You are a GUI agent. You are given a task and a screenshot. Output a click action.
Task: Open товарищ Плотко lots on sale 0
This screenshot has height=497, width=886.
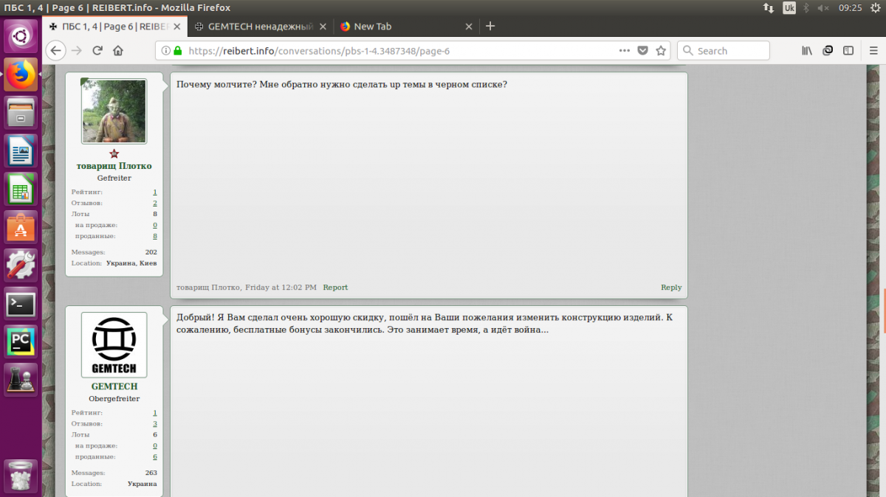click(155, 225)
